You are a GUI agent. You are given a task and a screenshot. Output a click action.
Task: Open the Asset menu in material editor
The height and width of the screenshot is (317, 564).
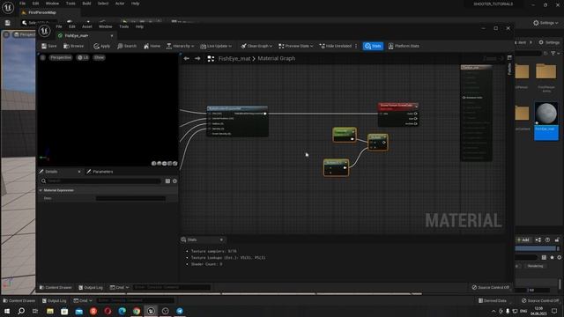(87, 26)
